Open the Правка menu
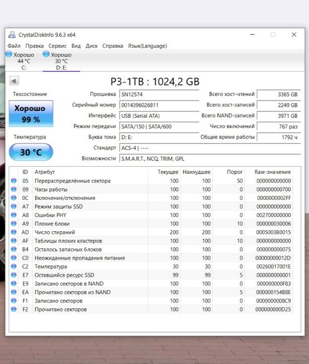The width and height of the screenshot is (309, 364). [34, 46]
